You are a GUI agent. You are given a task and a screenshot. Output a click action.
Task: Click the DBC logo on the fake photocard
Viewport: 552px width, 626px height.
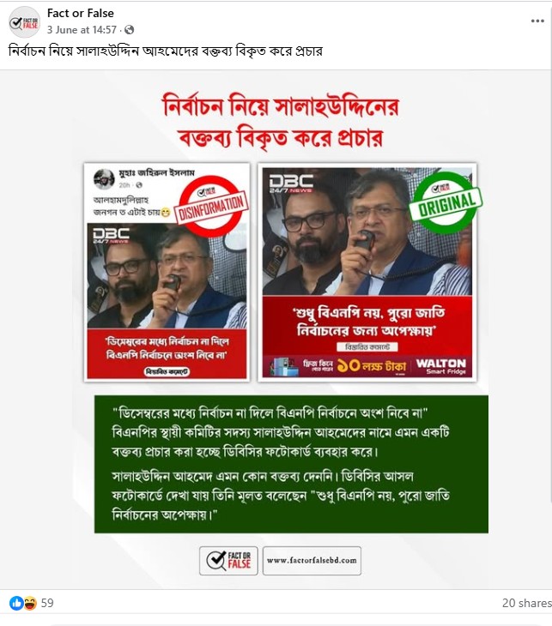coord(111,236)
